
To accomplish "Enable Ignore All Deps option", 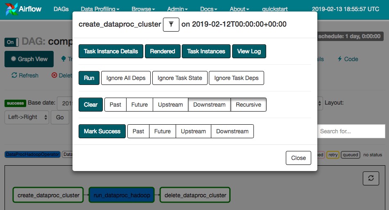I will 126,78.
